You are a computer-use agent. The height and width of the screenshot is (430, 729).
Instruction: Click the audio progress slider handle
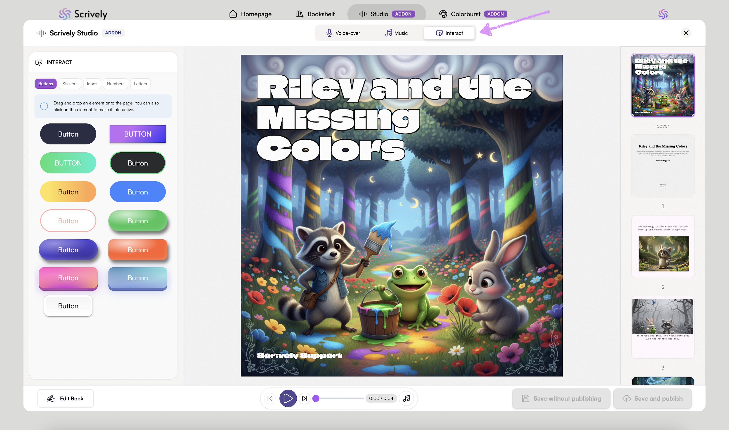(x=316, y=398)
